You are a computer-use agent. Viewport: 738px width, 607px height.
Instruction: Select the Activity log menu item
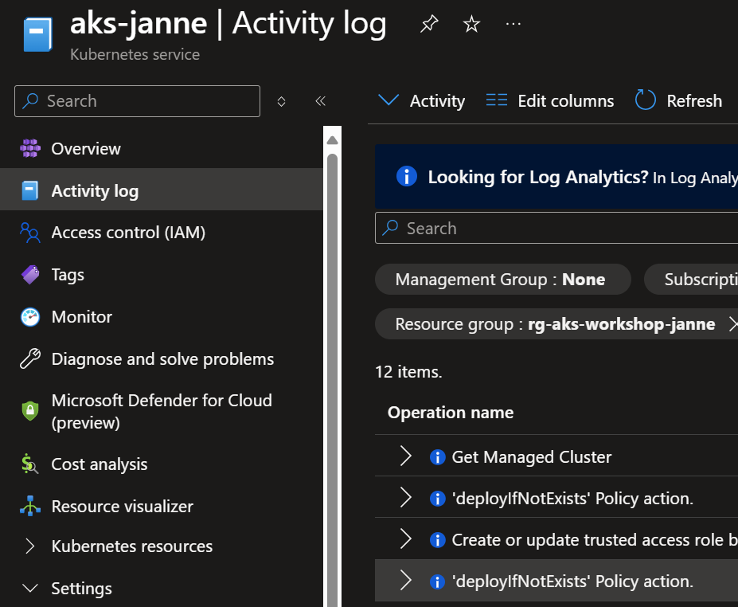click(x=162, y=190)
